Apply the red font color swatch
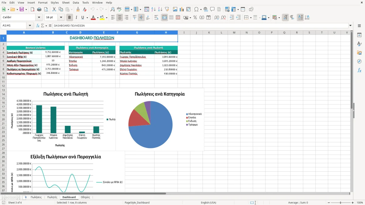365x205 pixels. coord(93,18)
